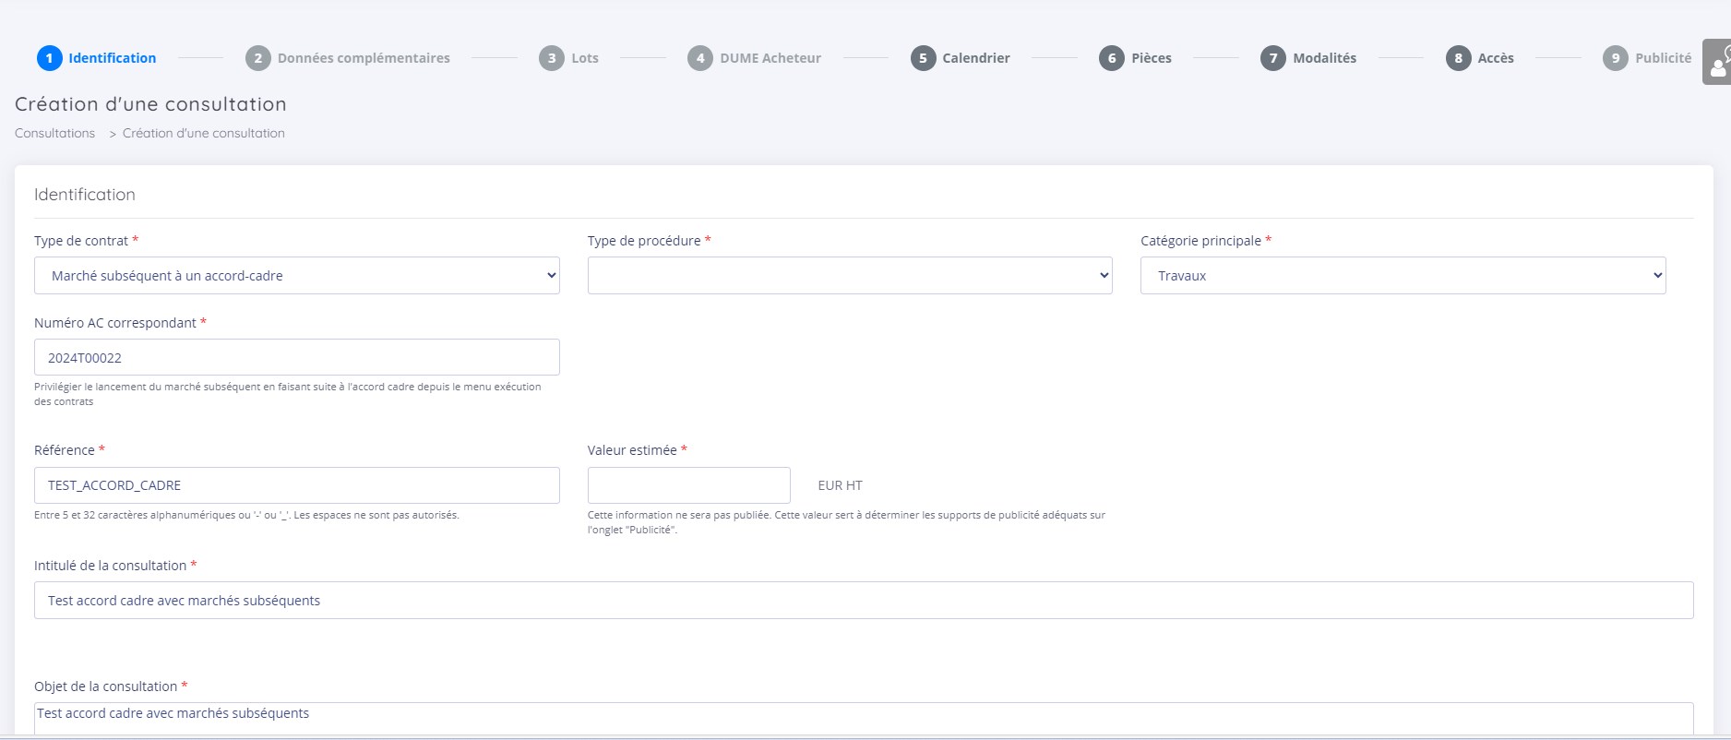Screen dimensions: 1731x740
Task: Open the Accès step
Action: [x=1495, y=58]
